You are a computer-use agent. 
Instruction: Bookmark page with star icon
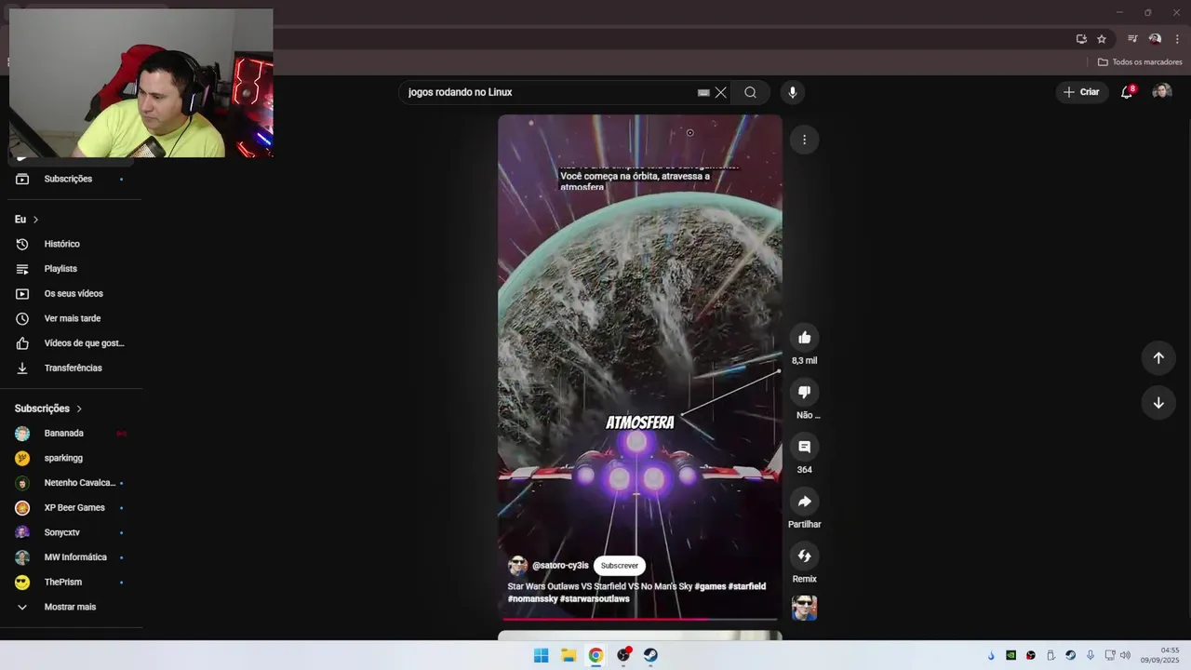click(x=1102, y=39)
